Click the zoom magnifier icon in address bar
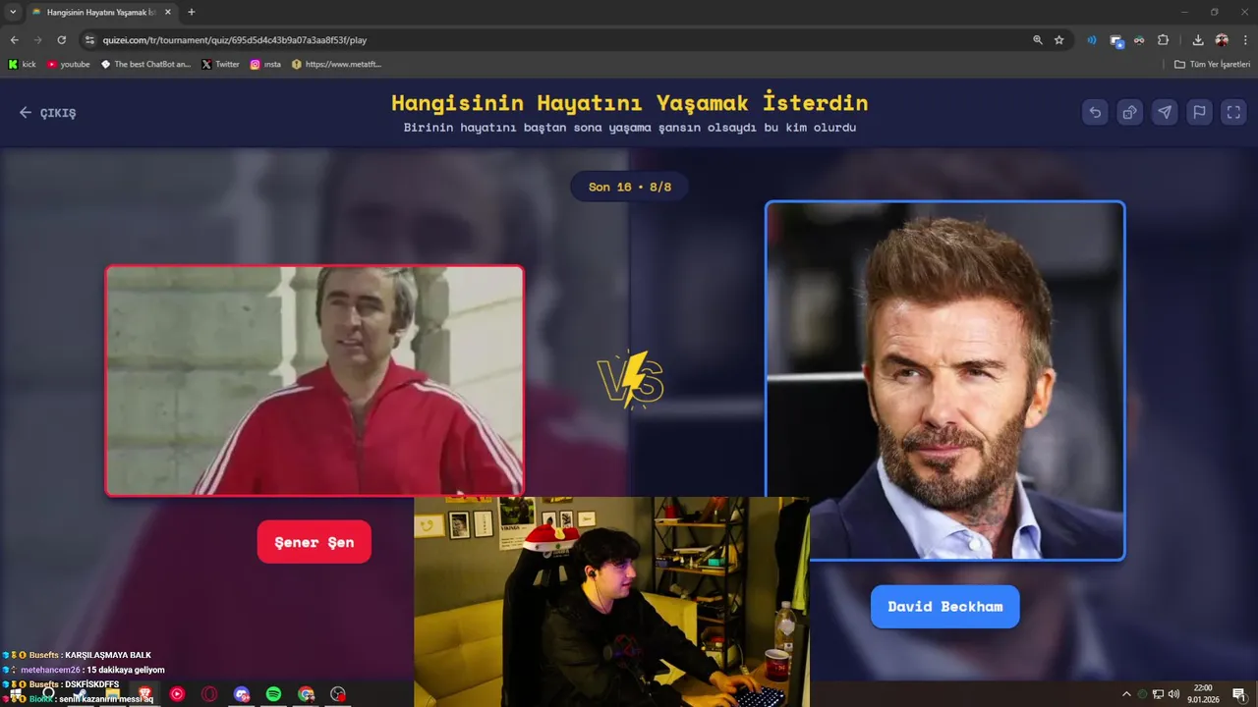The height and width of the screenshot is (707, 1258). [x=1038, y=40]
